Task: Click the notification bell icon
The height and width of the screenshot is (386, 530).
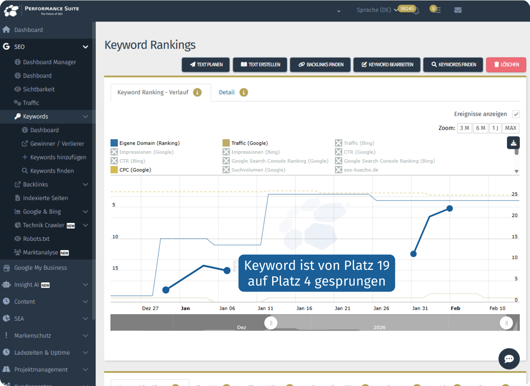Action: tap(416, 11)
